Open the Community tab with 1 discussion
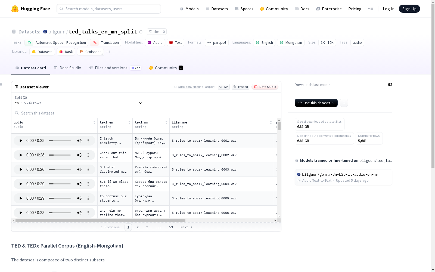 click(166, 68)
